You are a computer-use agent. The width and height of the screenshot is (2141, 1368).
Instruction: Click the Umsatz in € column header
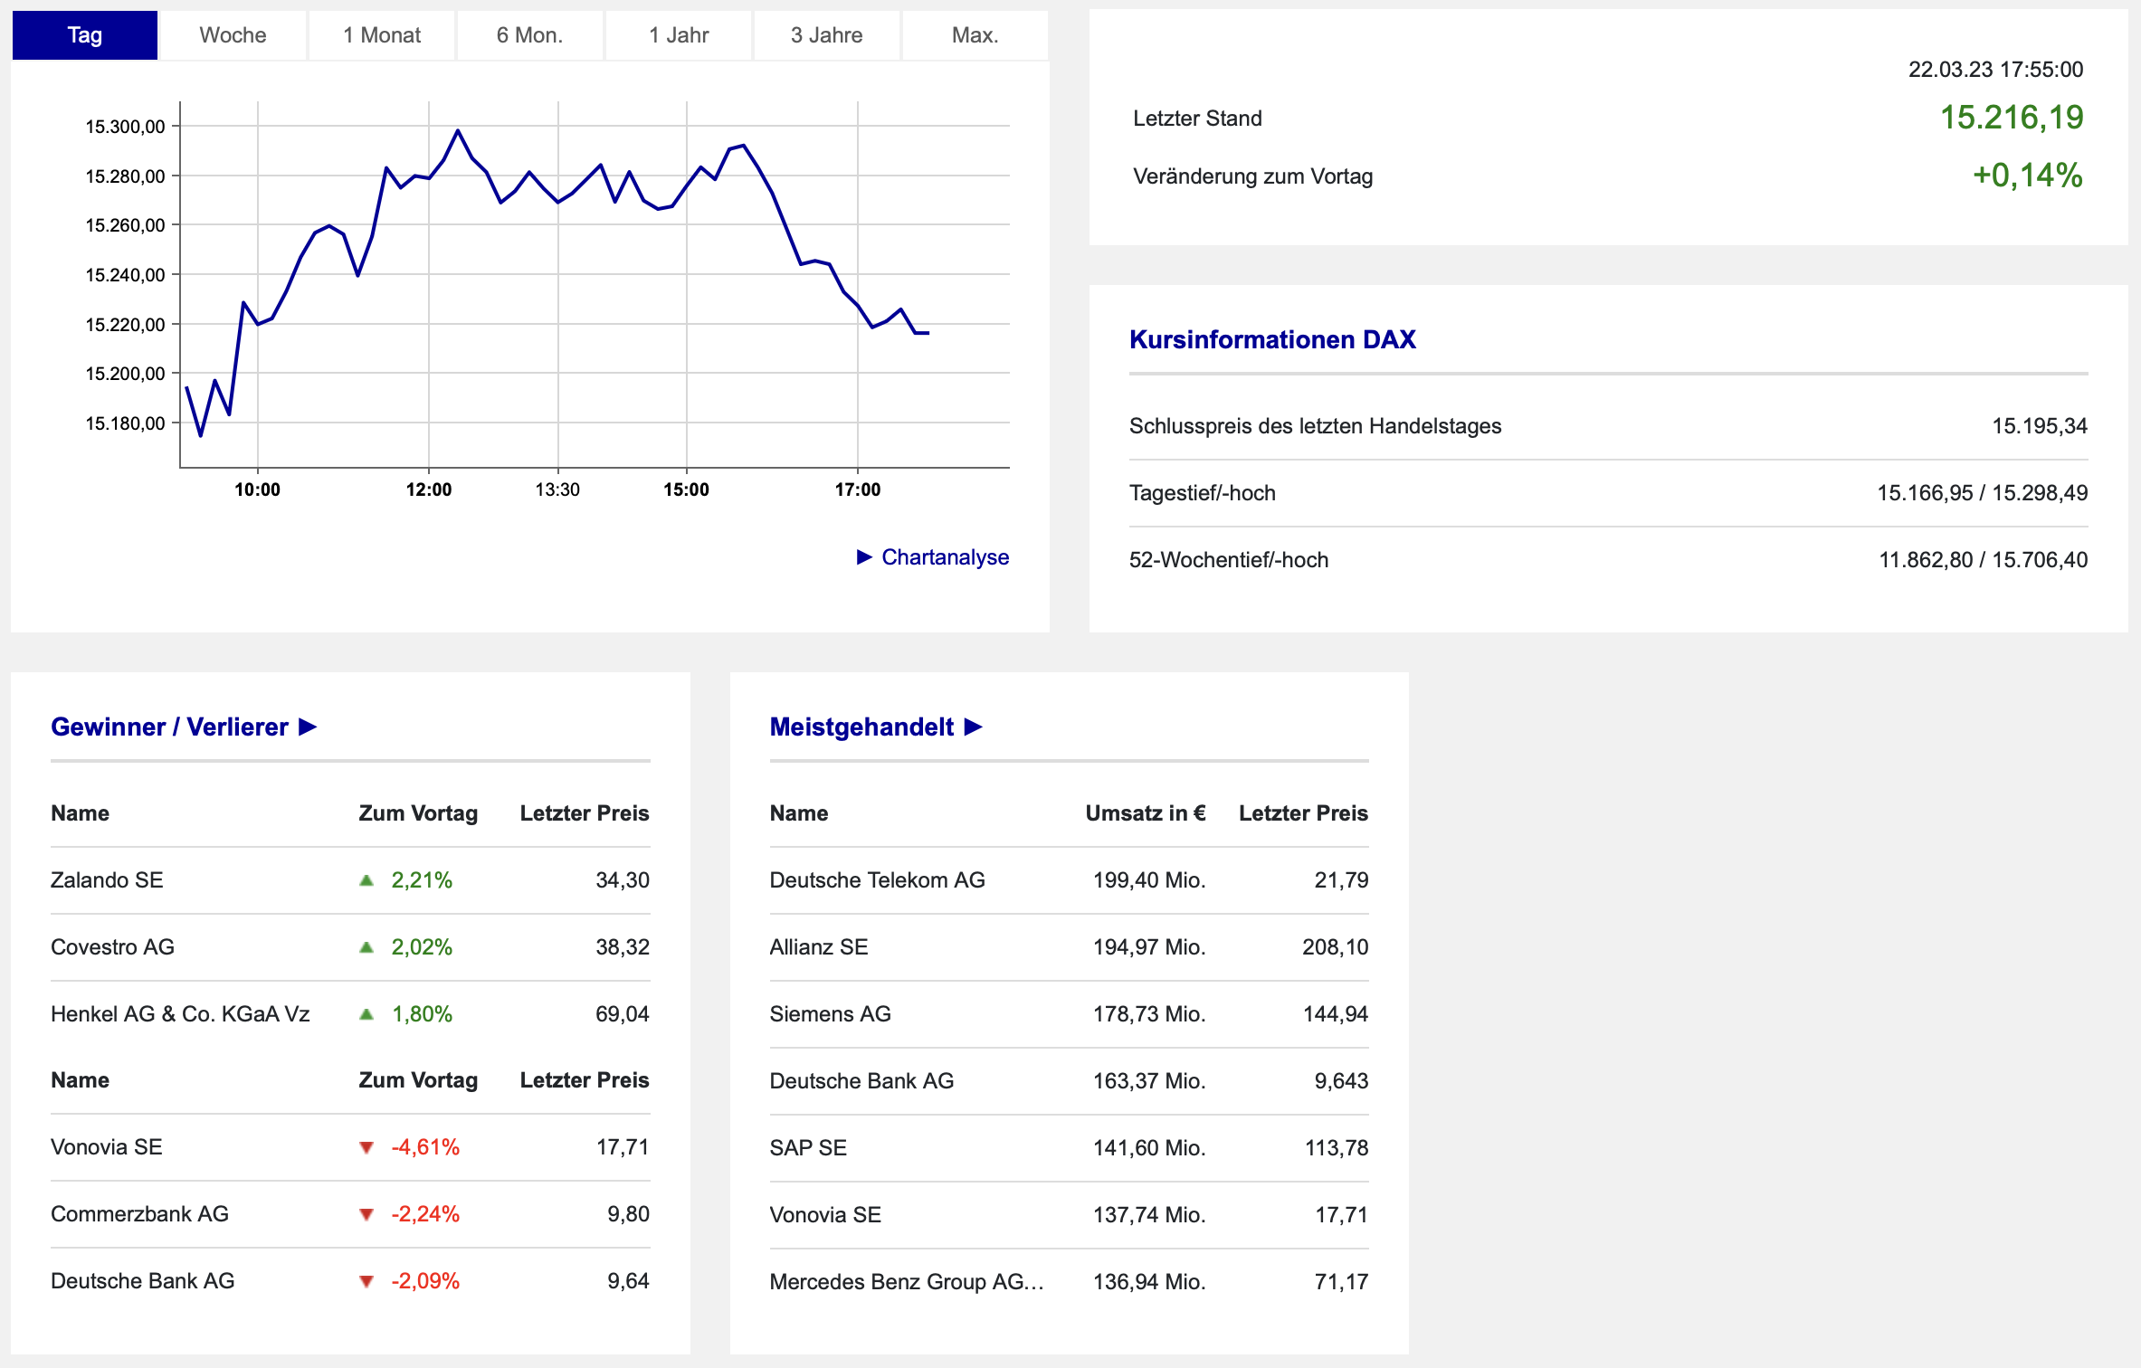click(1146, 813)
